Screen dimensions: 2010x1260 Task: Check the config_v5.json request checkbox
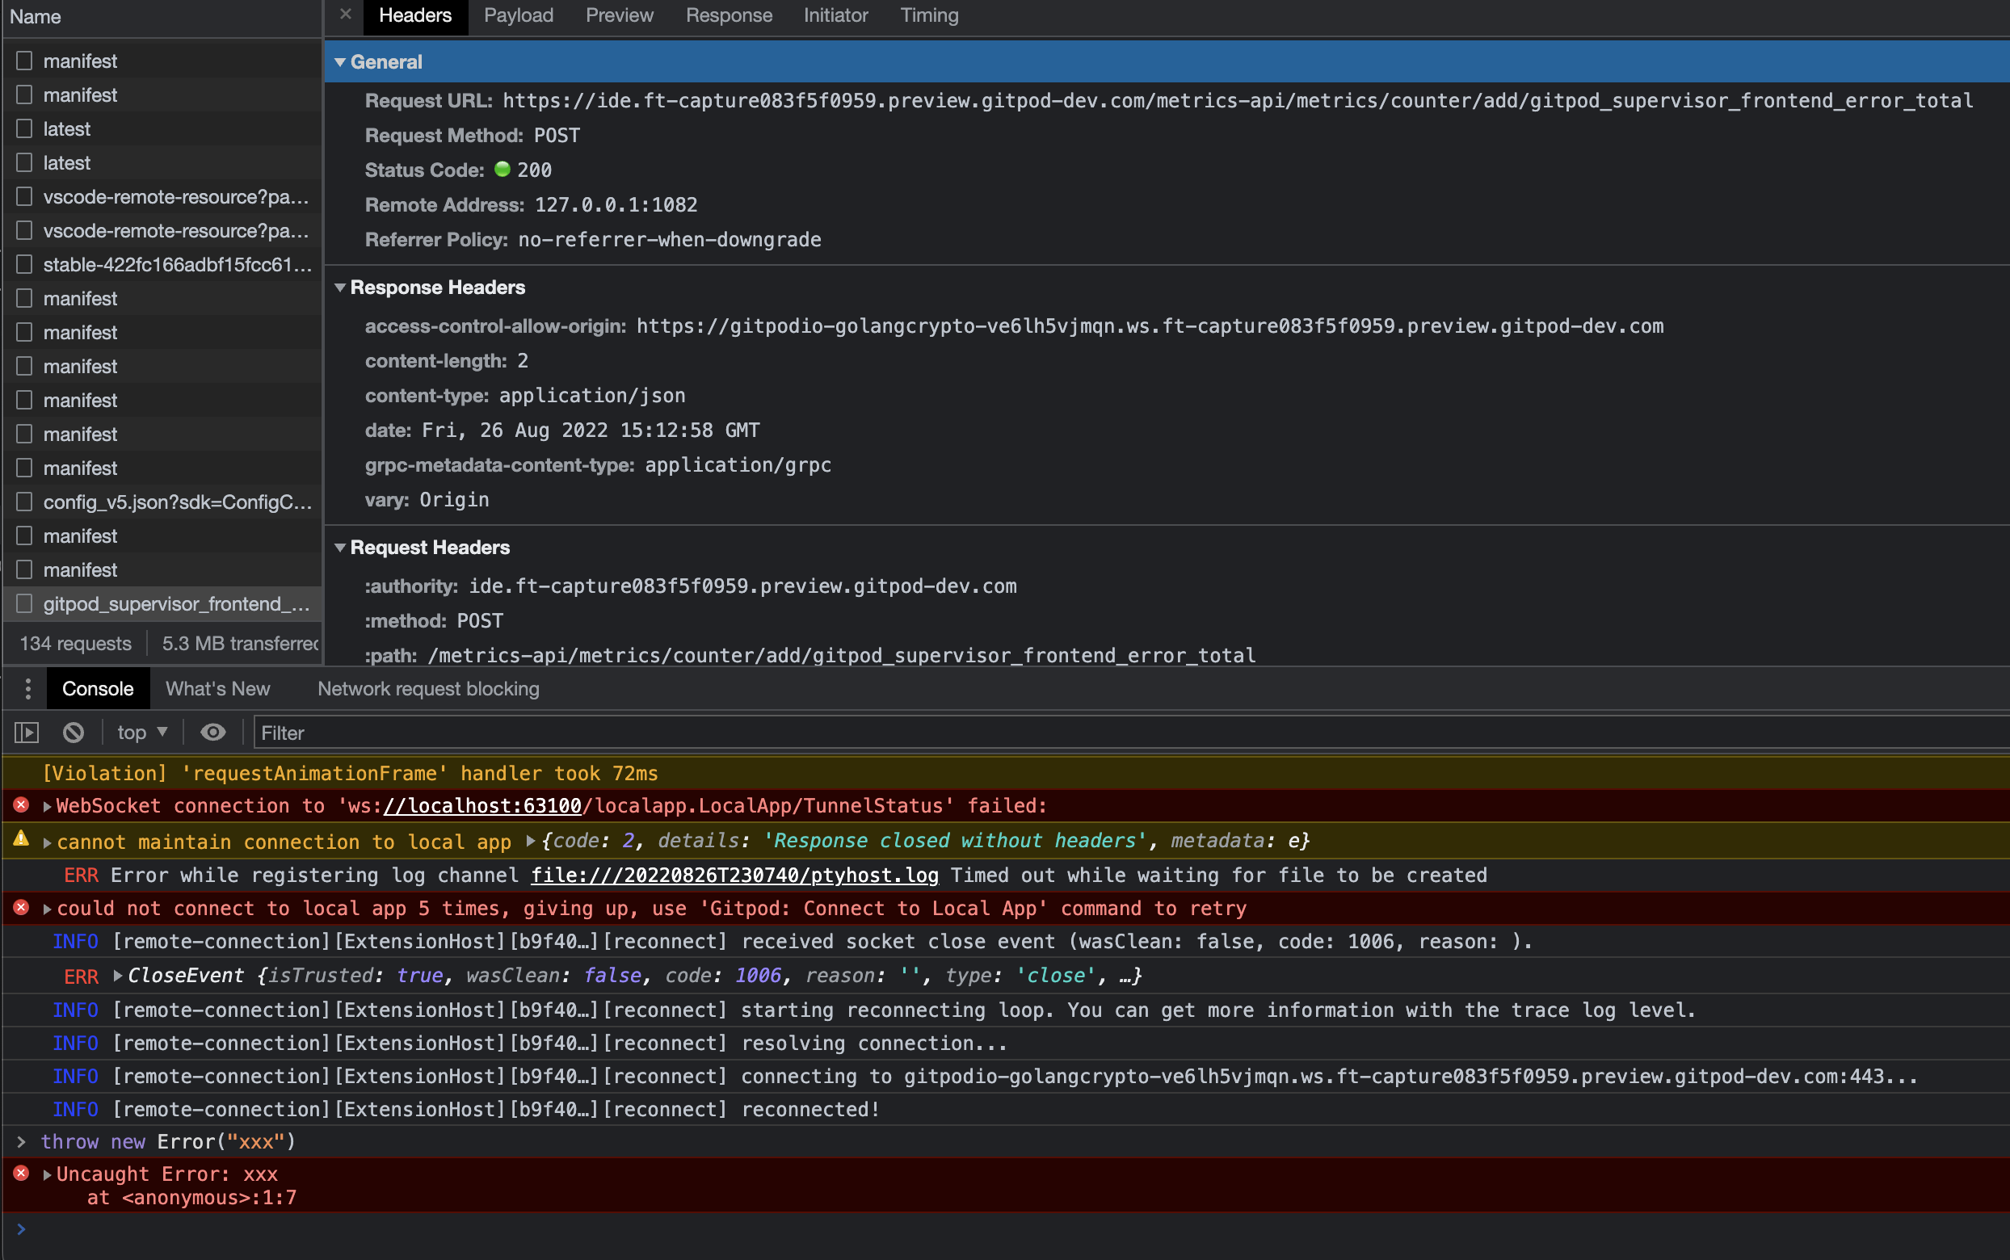pos(25,502)
